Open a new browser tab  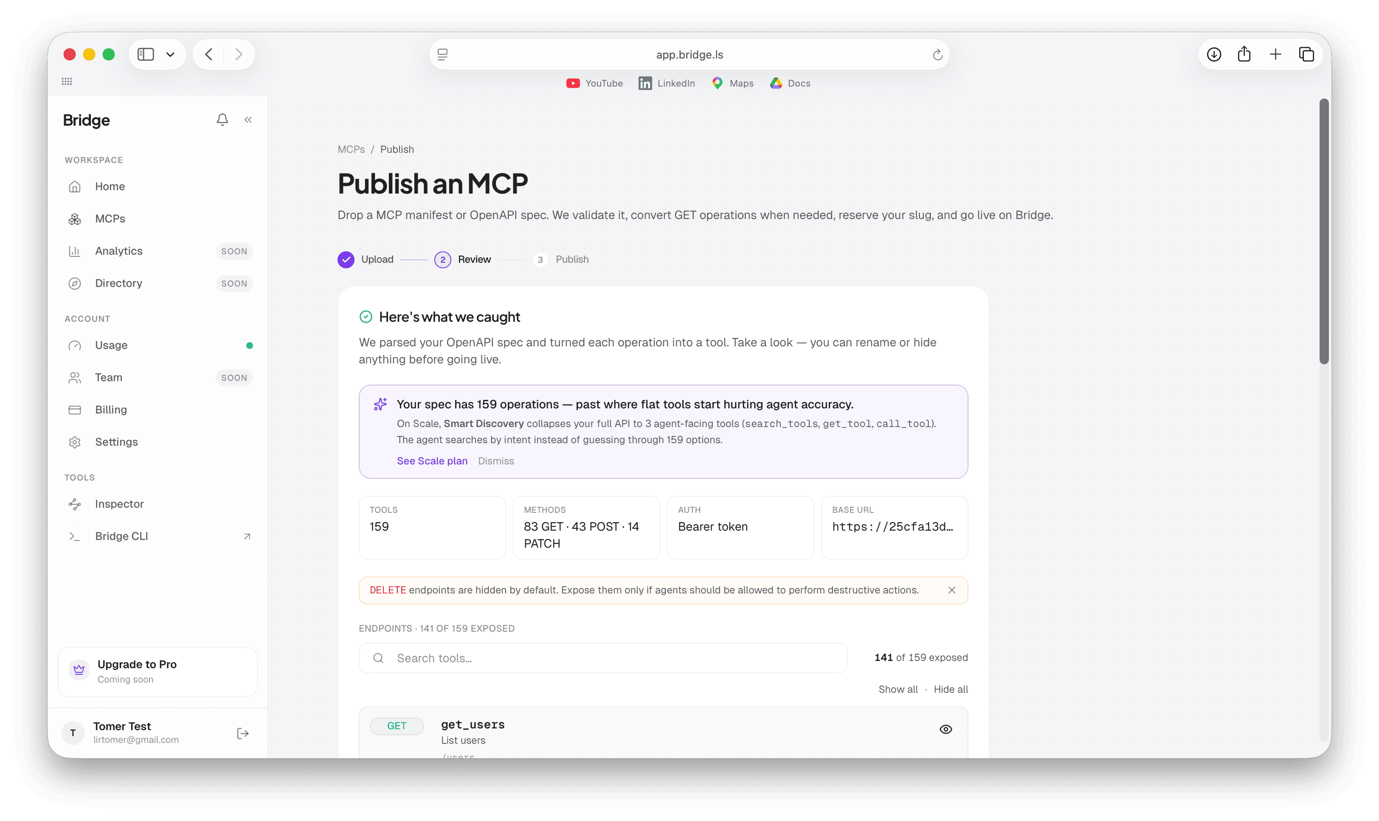coord(1275,54)
